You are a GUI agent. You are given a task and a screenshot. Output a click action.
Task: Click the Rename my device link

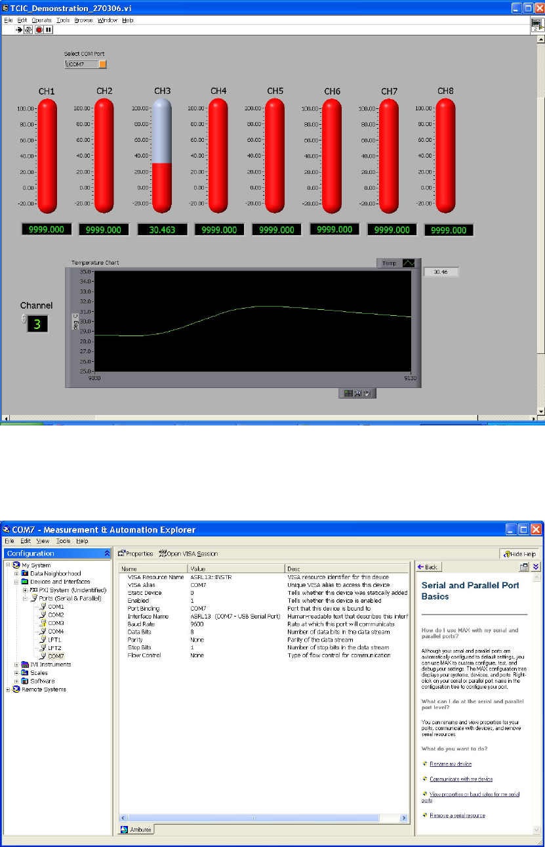coord(451,764)
